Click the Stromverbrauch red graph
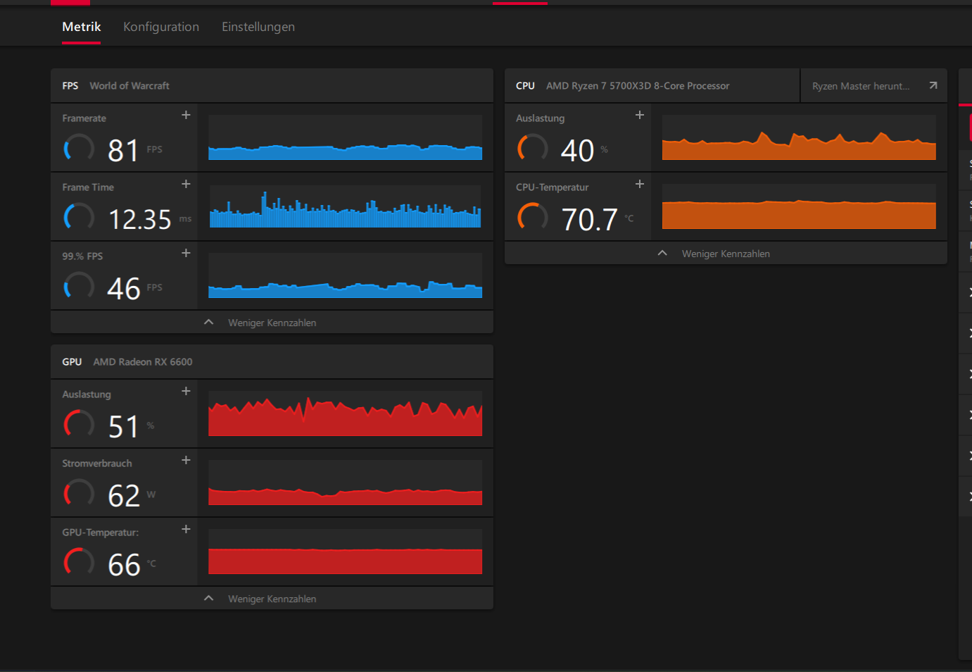Image resolution: width=972 pixels, height=672 pixels. coord(345,483)
